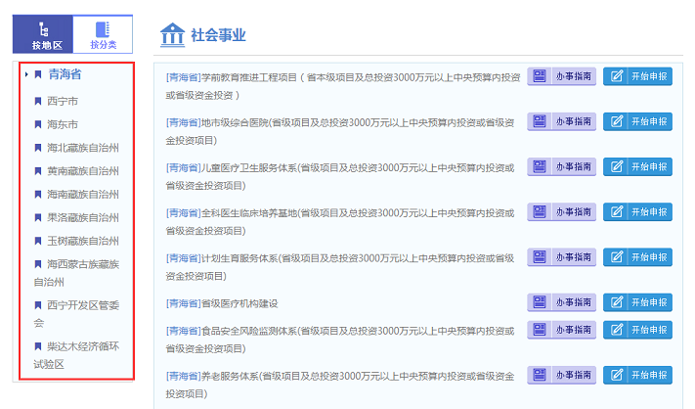695x409 pixels.
Task: Open 养老服务体系 project link
Action: tap(340, 386)
